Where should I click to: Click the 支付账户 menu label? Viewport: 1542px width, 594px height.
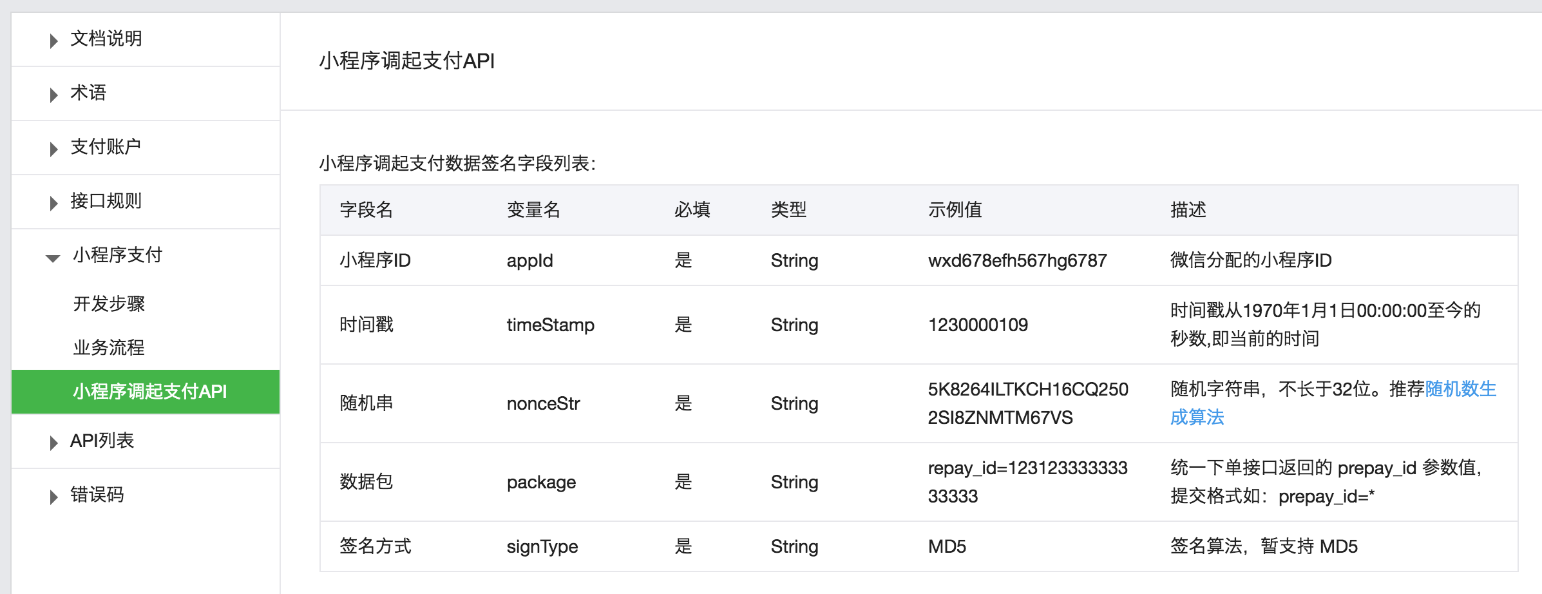point(106,147)
